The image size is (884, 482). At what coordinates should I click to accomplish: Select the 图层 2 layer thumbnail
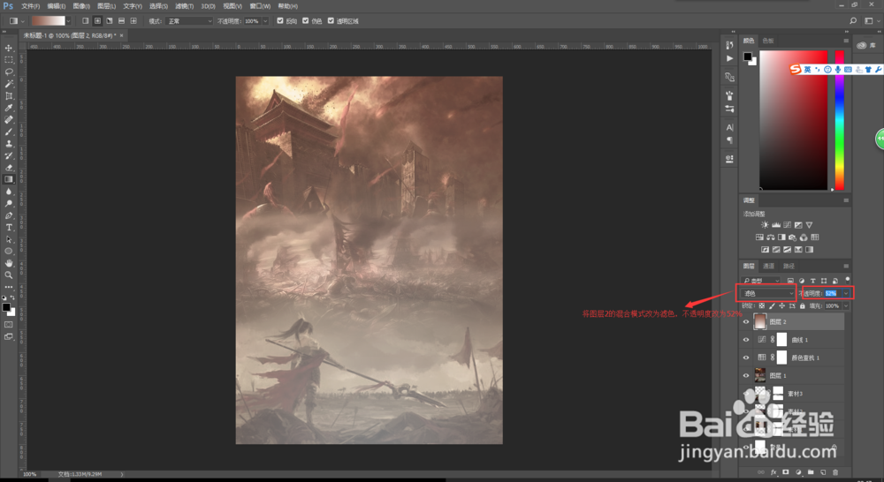pyautogui.click(x=760, y=321)
